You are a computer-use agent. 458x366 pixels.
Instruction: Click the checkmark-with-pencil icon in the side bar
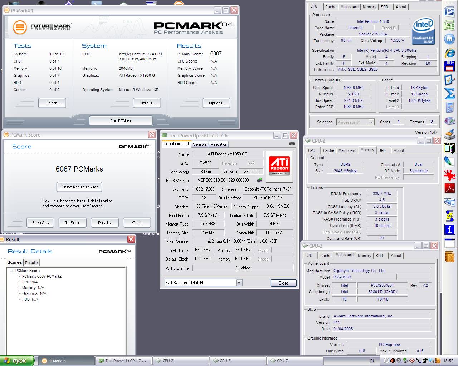pos(449,80)
